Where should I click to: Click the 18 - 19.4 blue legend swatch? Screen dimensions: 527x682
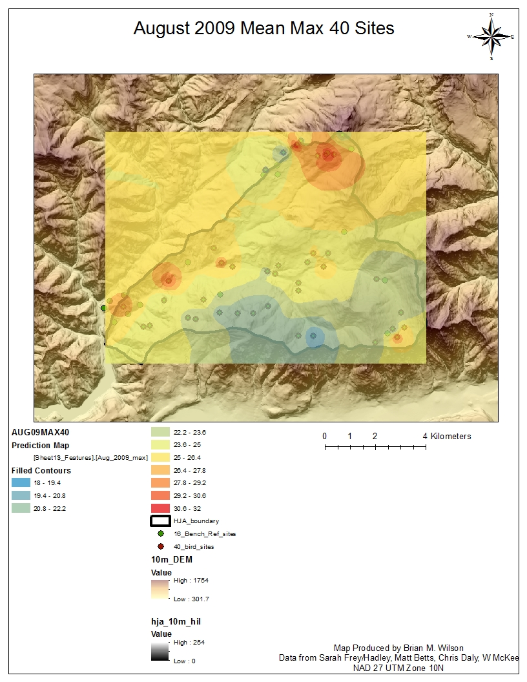[21, 482]
